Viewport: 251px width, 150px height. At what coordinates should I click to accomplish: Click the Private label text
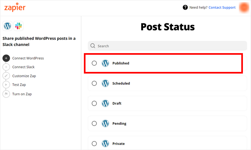[x=119, y=144]
